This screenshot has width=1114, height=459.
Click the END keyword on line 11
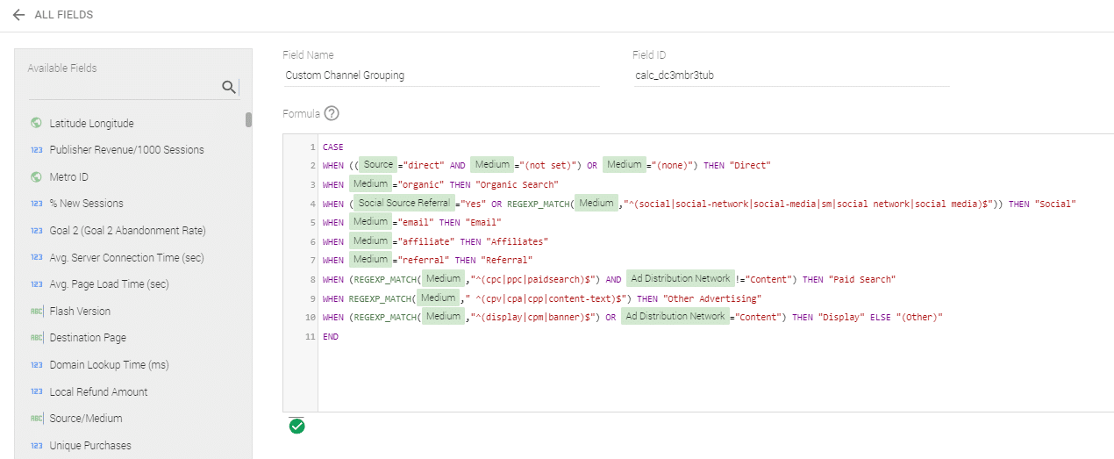[331, 336]
